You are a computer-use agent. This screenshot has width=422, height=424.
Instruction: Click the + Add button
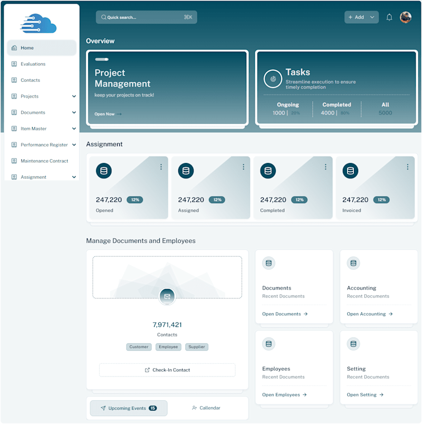coord(361,17)
